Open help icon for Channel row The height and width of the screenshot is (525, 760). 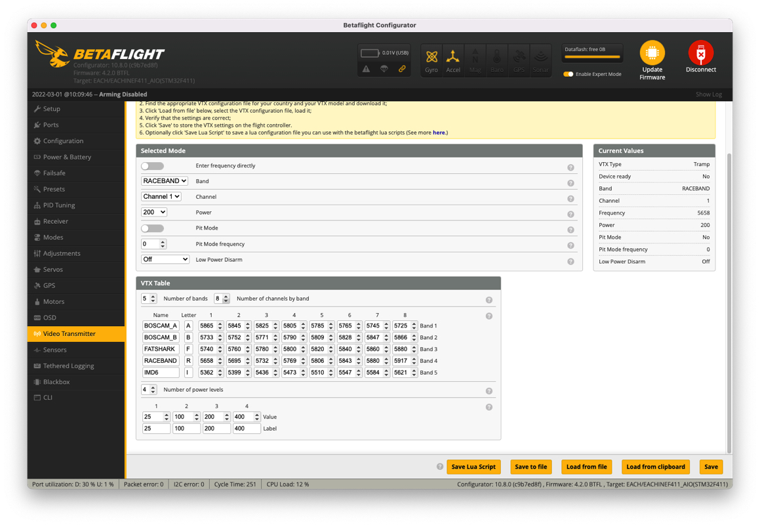pyautogui.click(x=570, y=198)
